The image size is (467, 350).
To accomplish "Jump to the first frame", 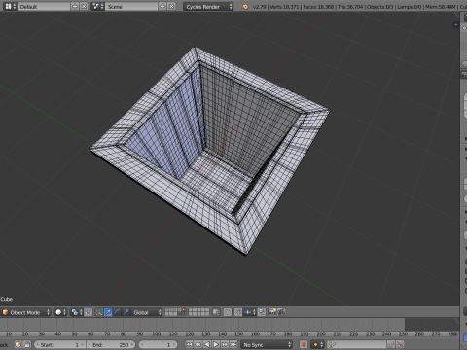I will (x=189, y=344).
